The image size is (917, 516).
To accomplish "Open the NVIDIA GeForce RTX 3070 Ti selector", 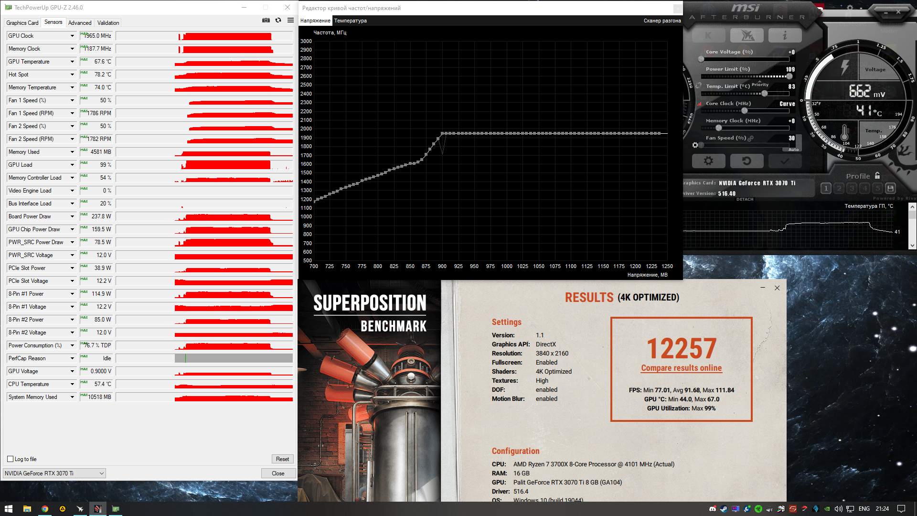I will (54, 473).
